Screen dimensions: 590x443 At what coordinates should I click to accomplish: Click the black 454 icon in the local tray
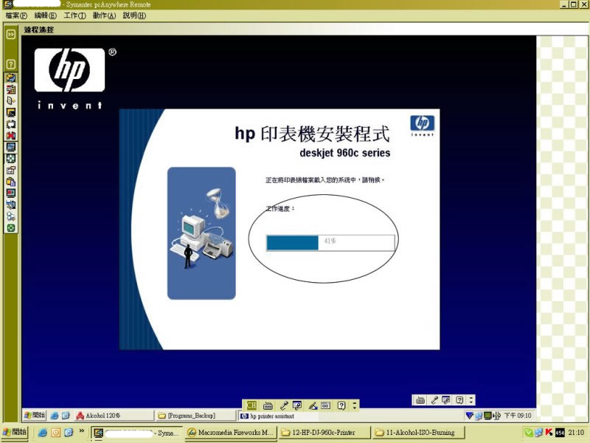560,433
